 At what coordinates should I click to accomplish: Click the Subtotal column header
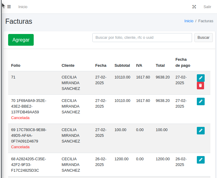122,65
